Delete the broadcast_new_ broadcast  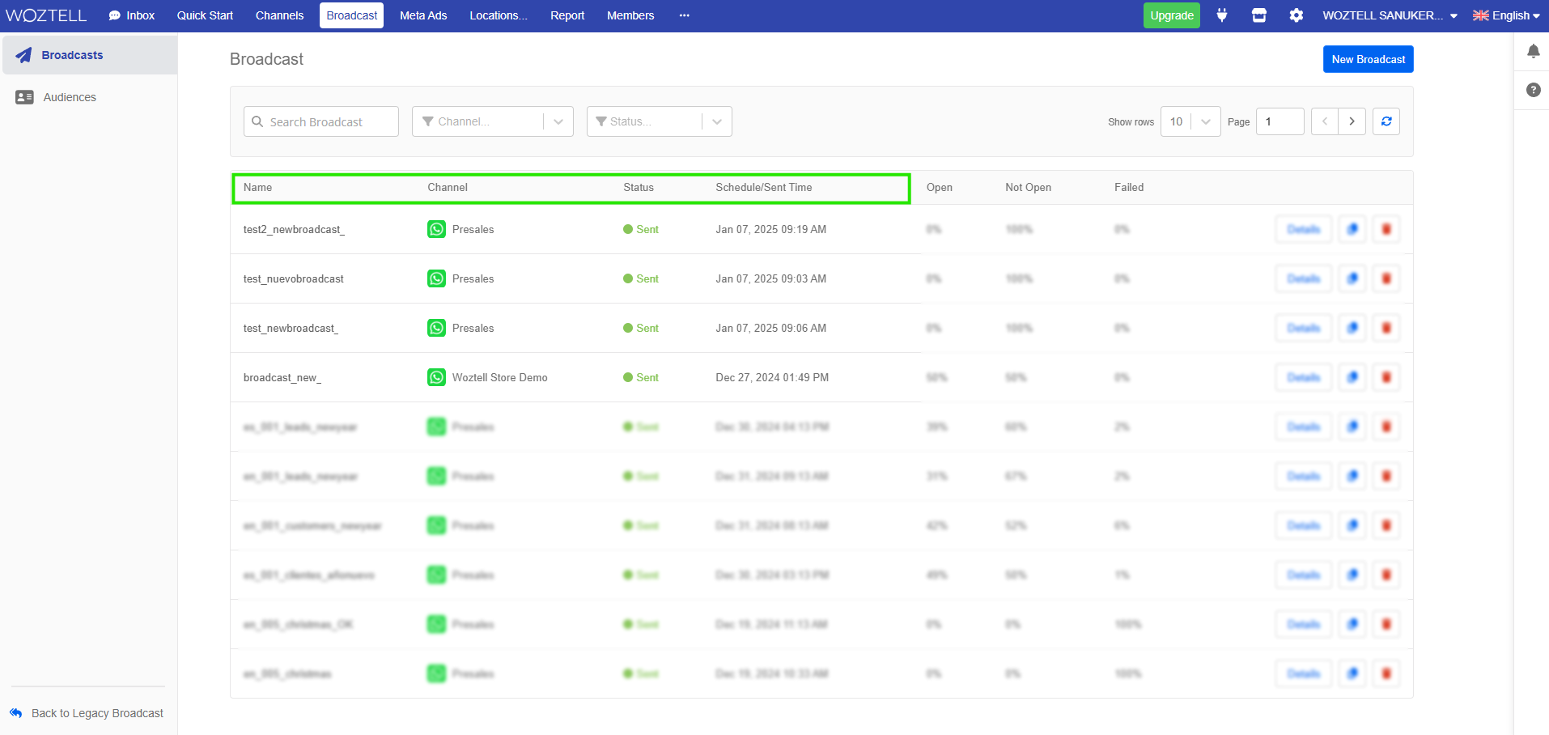coord(1386,377)
